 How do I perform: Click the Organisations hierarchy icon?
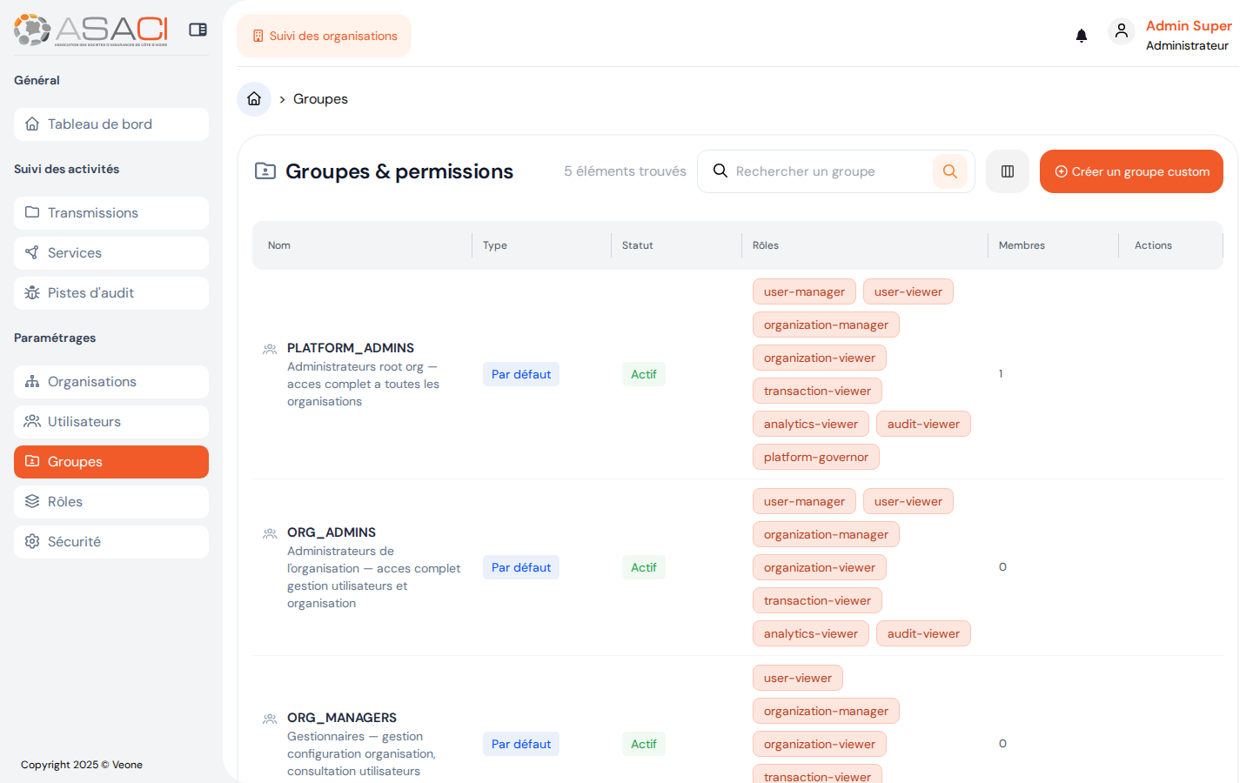[33, 381]
